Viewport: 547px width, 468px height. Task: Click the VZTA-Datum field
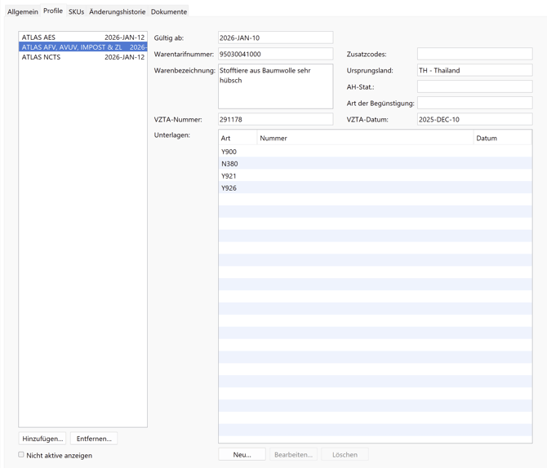[x=474, y=119]
